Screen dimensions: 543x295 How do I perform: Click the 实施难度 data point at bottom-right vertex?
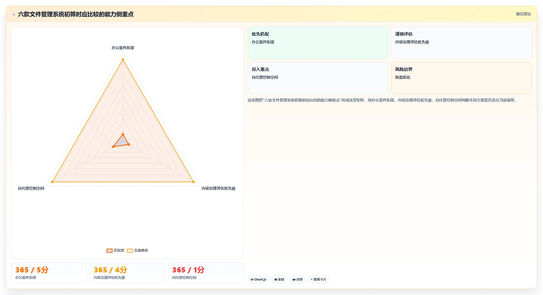(194, 182)
